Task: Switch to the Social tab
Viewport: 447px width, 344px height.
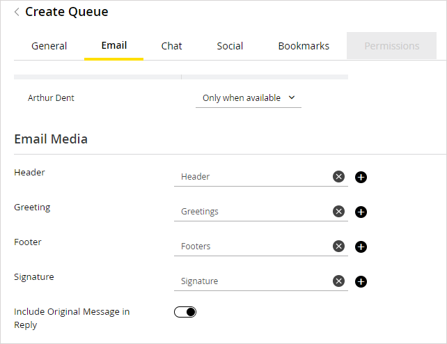Action: 230,46
